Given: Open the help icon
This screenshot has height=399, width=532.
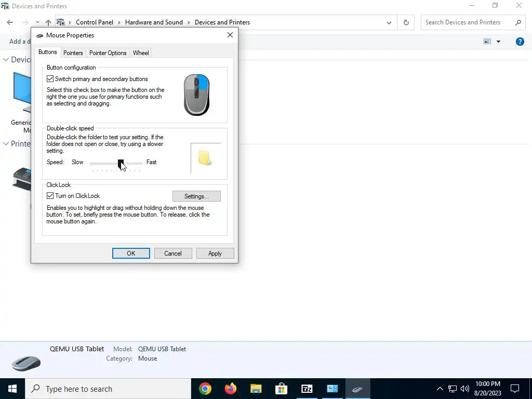Looking at the screenshot, I should 520,42.
